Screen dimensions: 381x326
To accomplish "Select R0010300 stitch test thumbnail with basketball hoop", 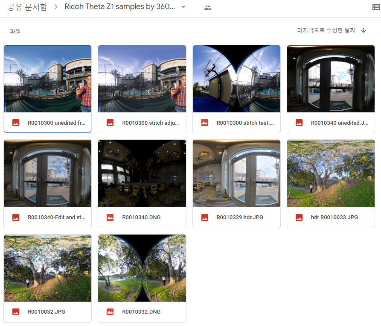I will [236, 79].
